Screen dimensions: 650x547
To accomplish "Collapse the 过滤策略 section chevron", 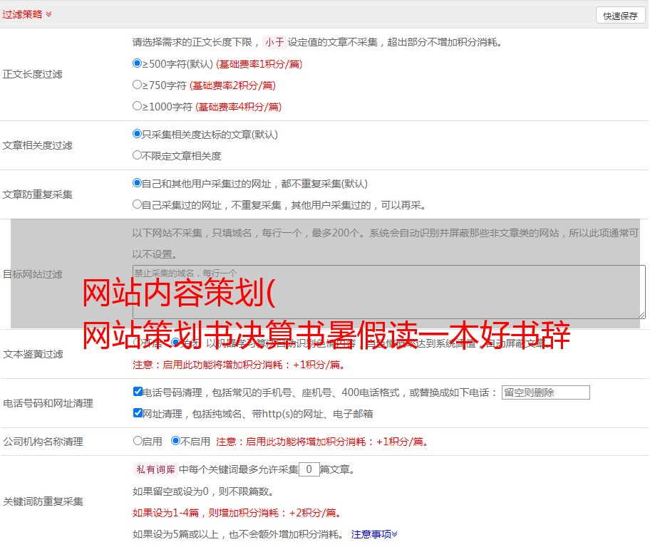I will coord(48,14).
